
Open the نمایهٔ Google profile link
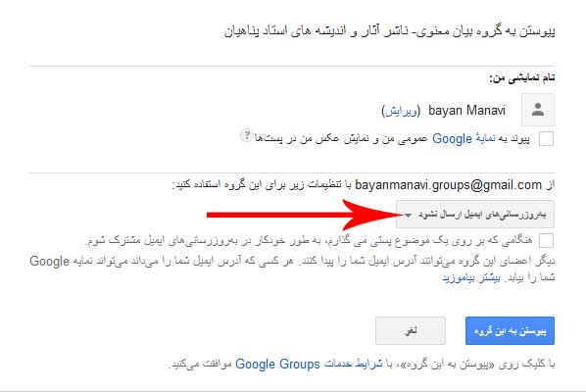tap(464, 138)
